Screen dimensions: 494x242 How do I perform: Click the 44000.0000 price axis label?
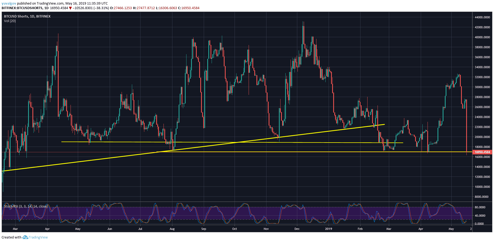click(482, 17)
